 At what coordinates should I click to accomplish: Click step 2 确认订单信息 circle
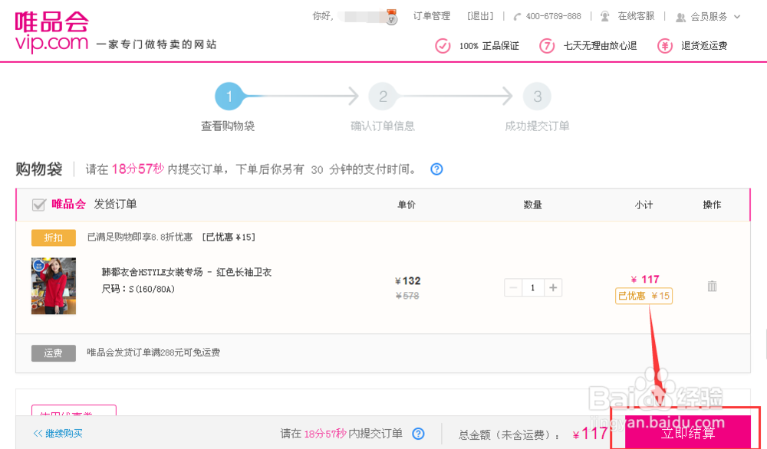point(383,97)
